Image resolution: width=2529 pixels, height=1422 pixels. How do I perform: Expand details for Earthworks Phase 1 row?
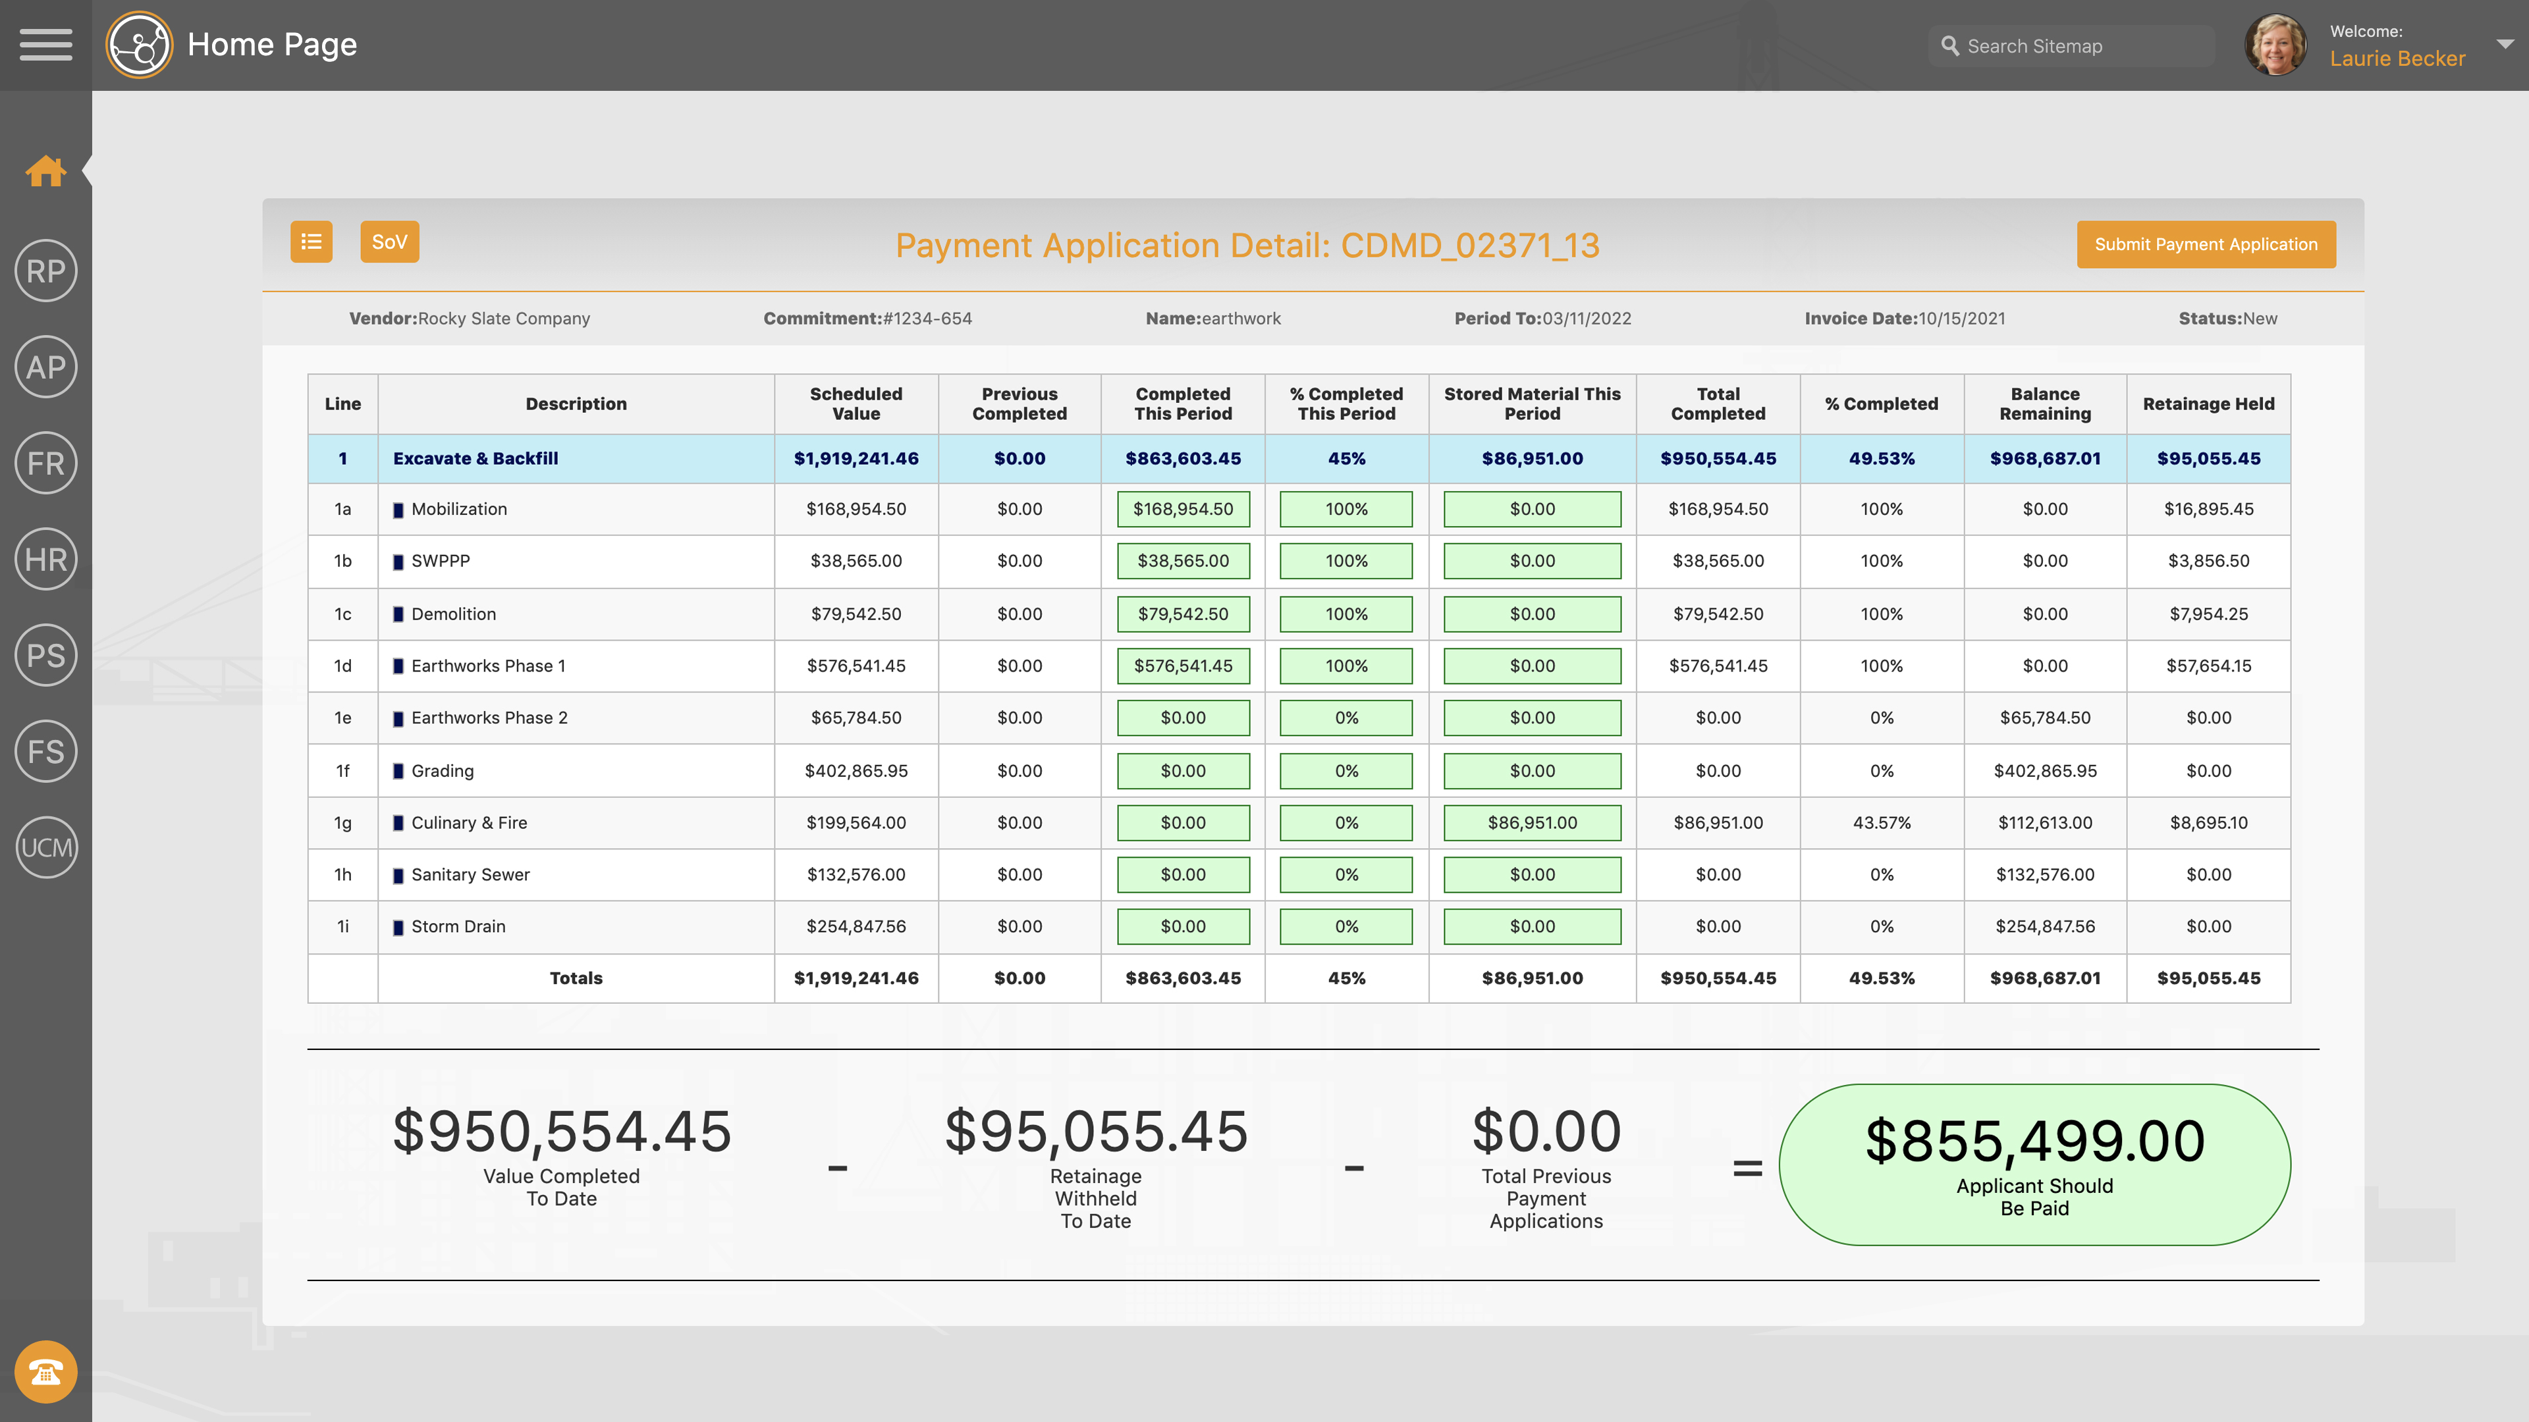point(398,666)
